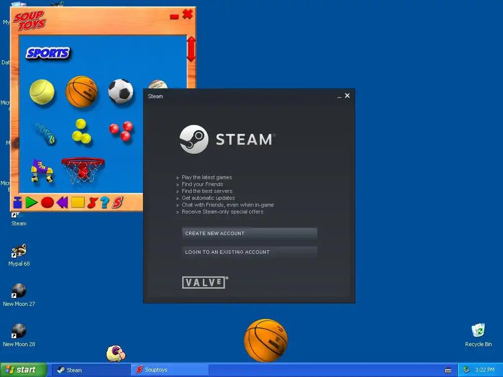503x377 pixels.
Task: Switch to Souptoys taskbar button
Action: pyautogui.click(x=170, y=370)
